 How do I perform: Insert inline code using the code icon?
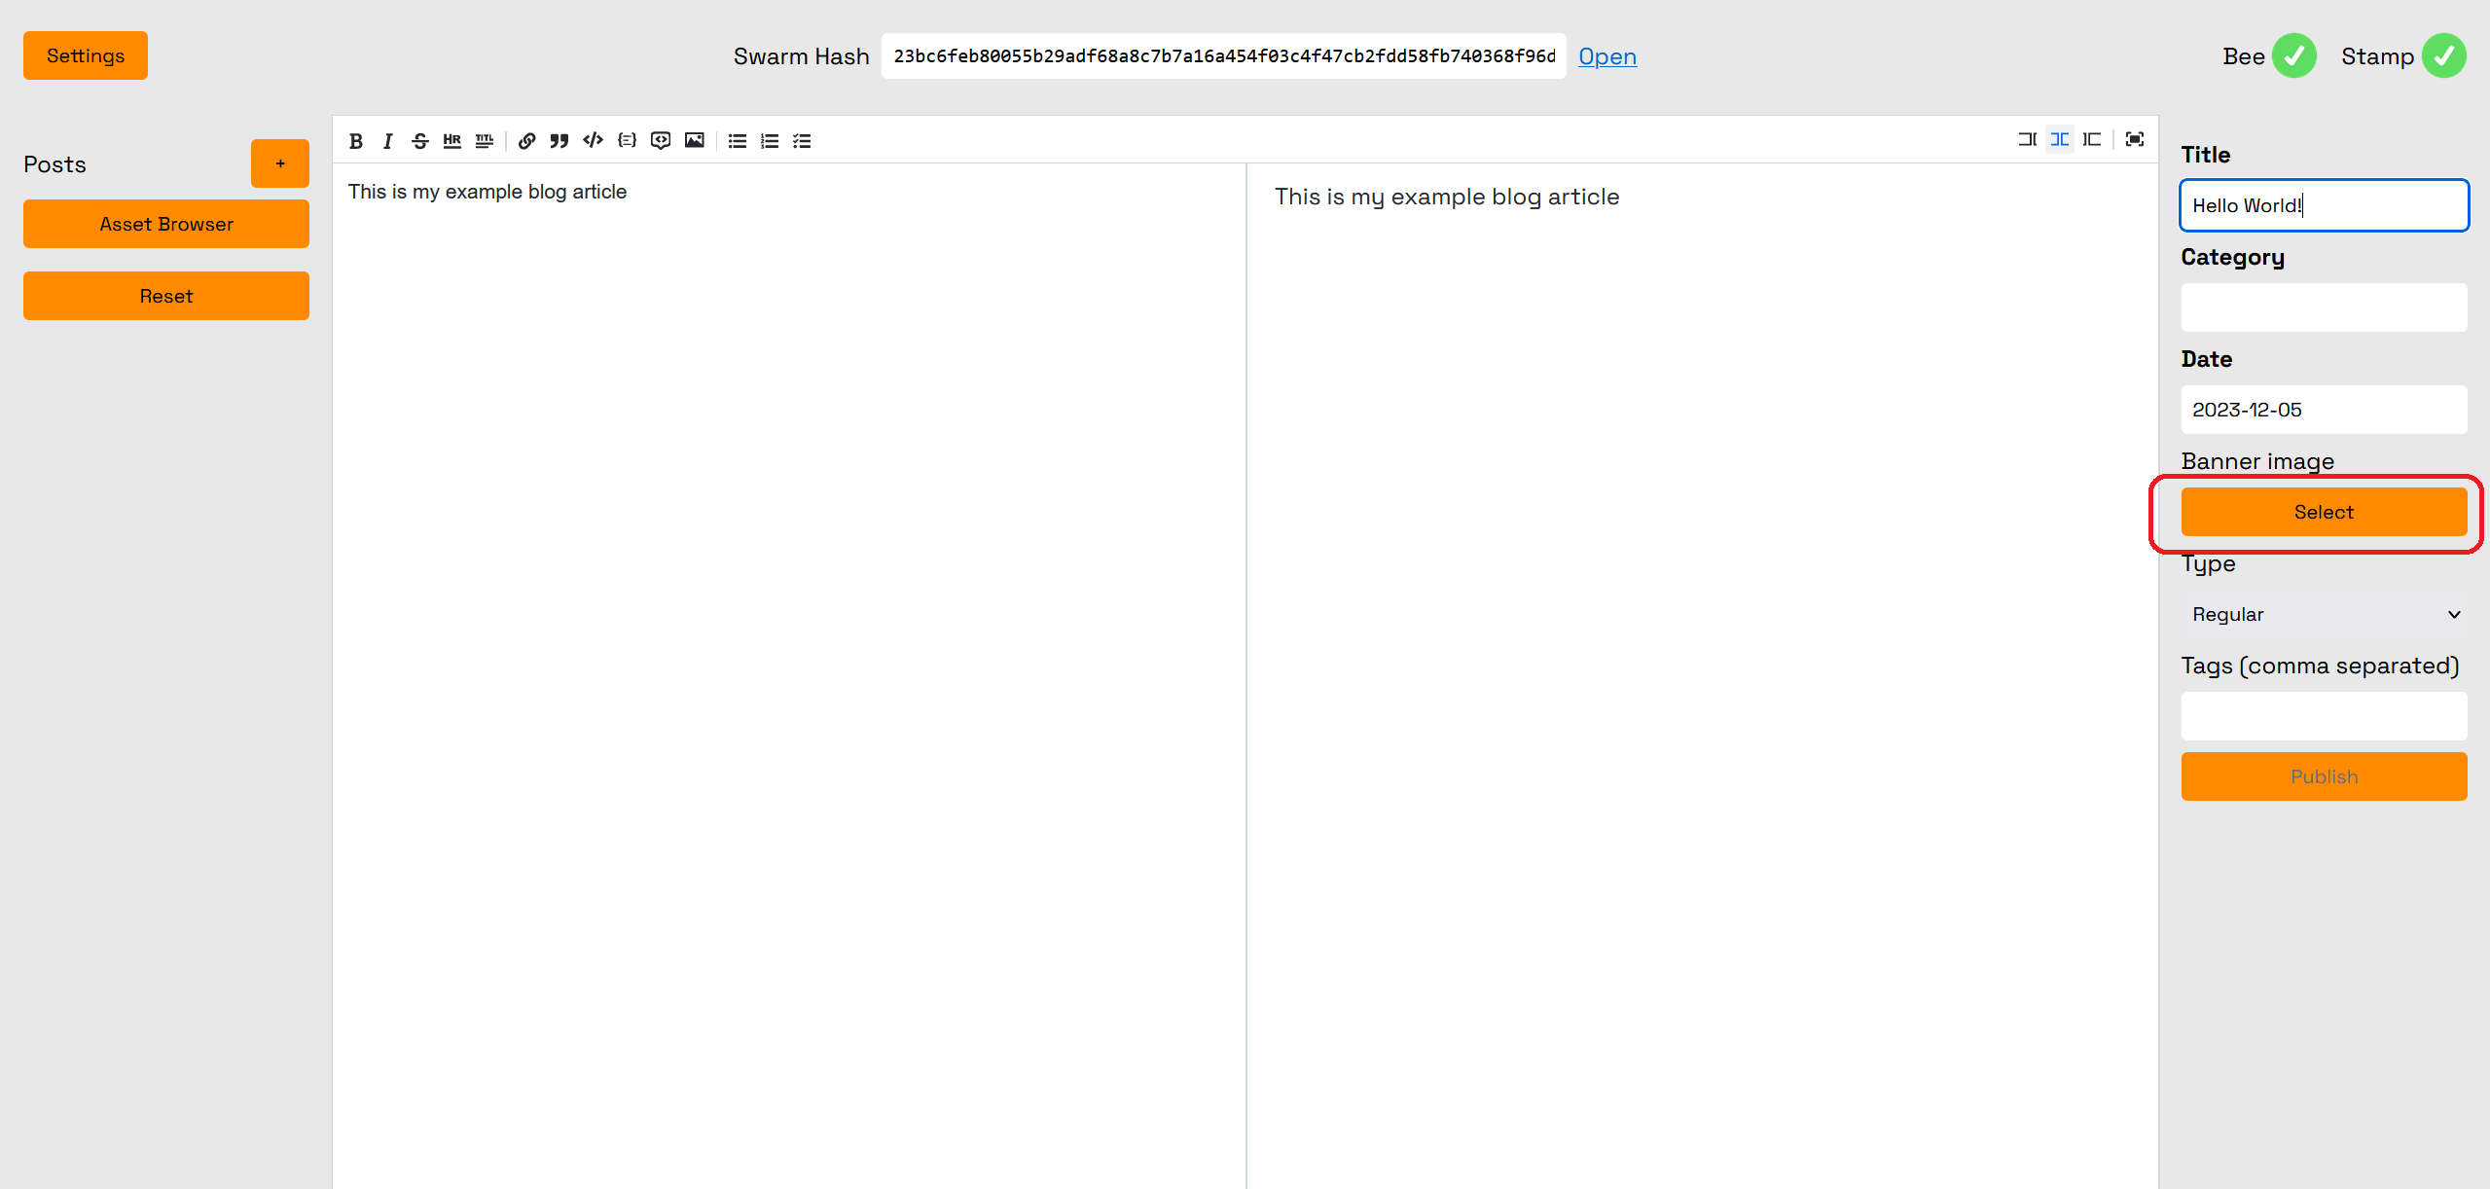593,141
